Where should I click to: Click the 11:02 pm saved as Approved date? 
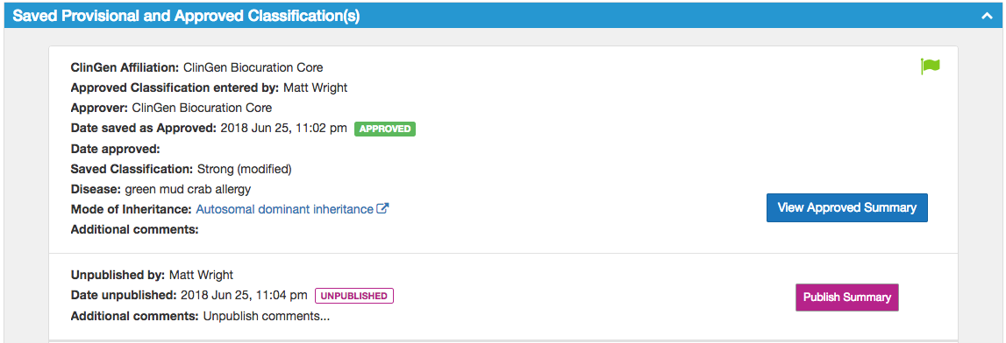[283, 128]
